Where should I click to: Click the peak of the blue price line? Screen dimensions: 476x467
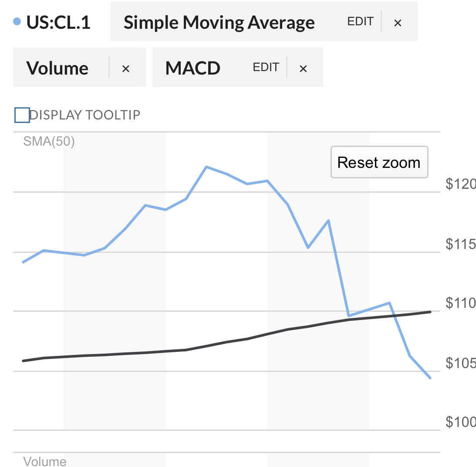pos(206,167)
